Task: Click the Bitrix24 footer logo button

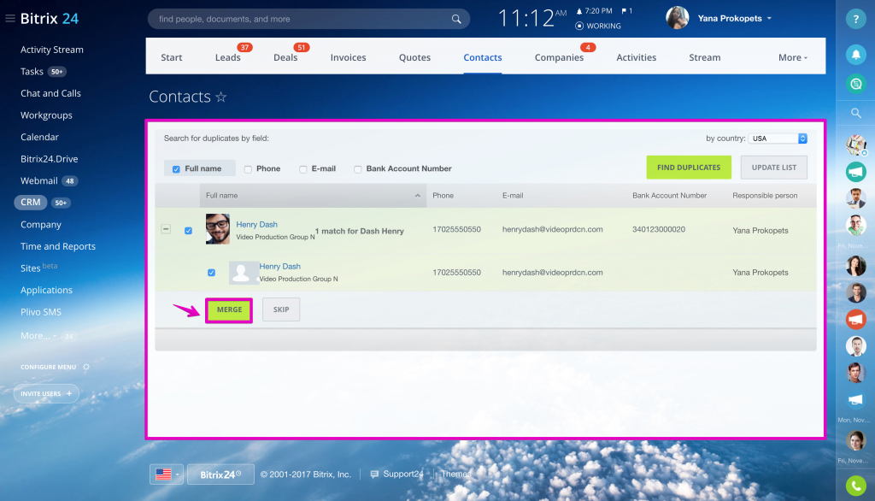Action: click(220, 474)
